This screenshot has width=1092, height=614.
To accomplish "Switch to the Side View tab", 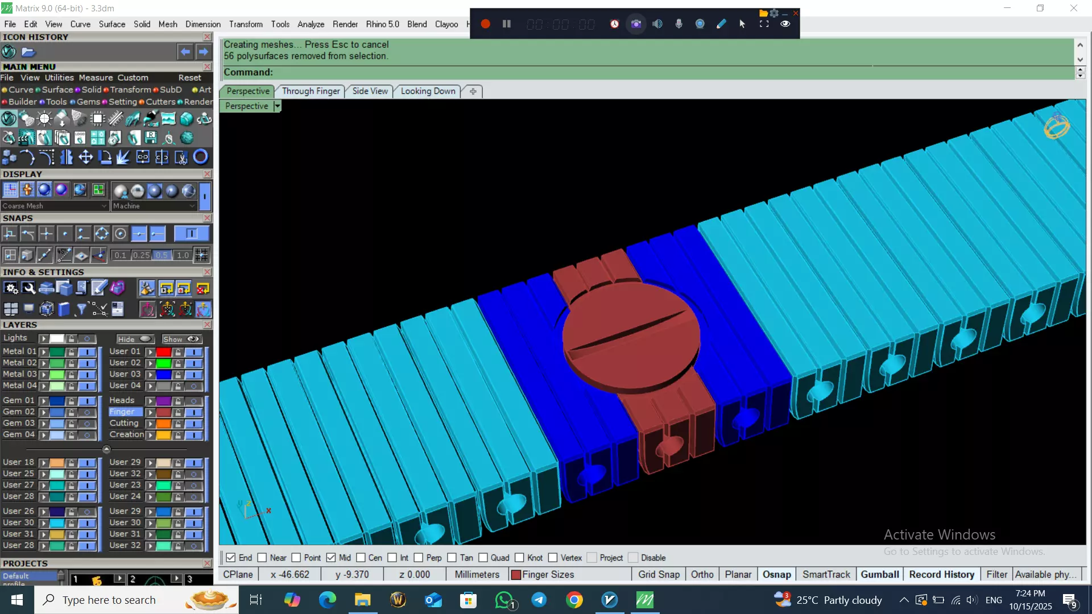I will point(370,91).
